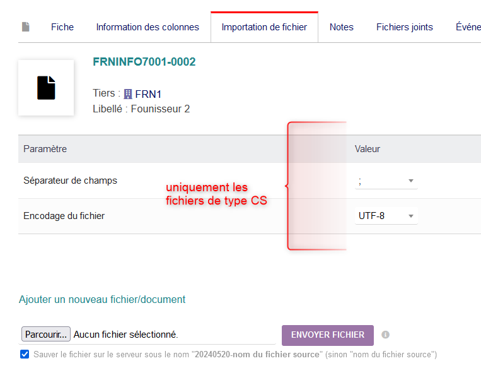Screen dimensions: 481x368
Task: Open the FRN1 third-party link
Action: tap(148, 94)
